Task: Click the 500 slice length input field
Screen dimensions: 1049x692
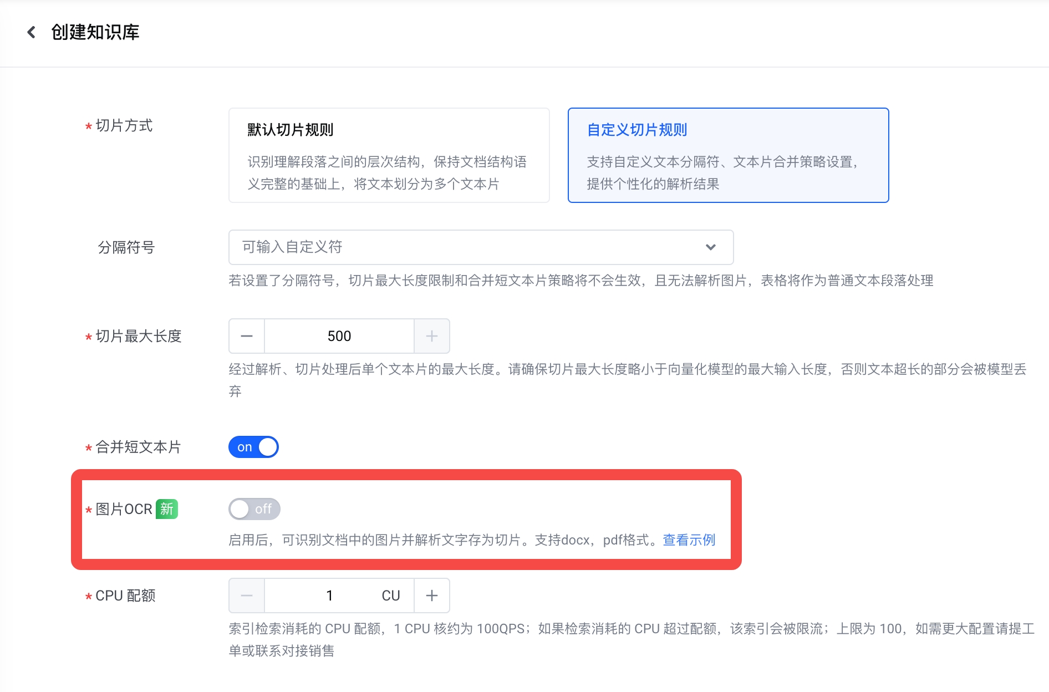Action: click(339, 336)
